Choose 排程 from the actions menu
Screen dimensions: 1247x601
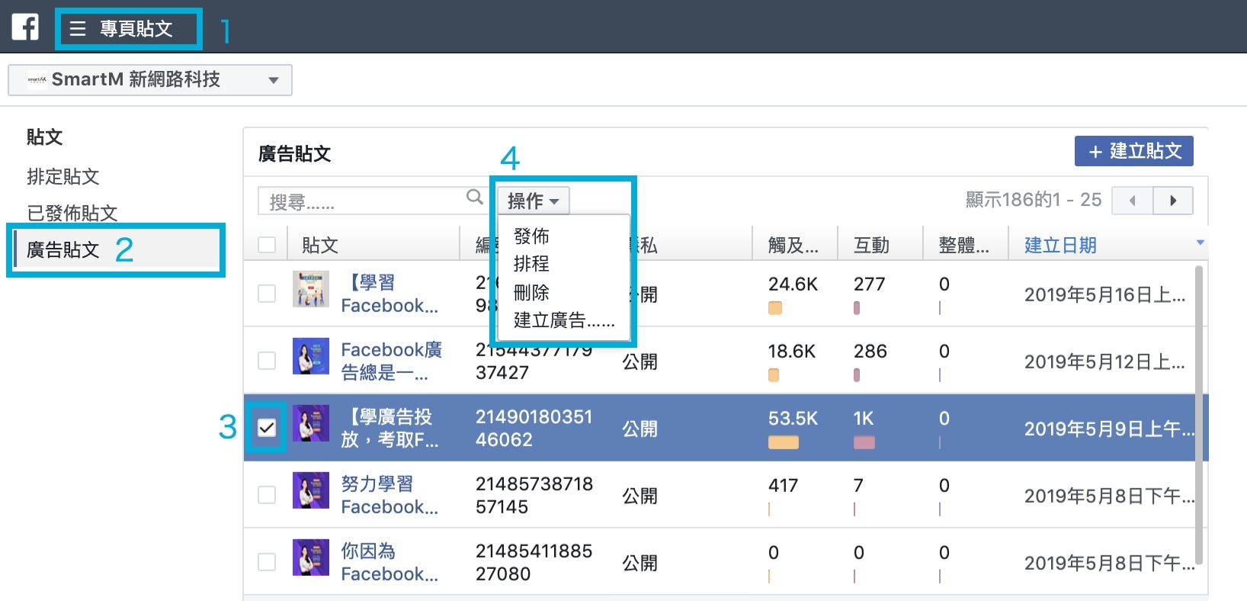click(x=531, y=264)
